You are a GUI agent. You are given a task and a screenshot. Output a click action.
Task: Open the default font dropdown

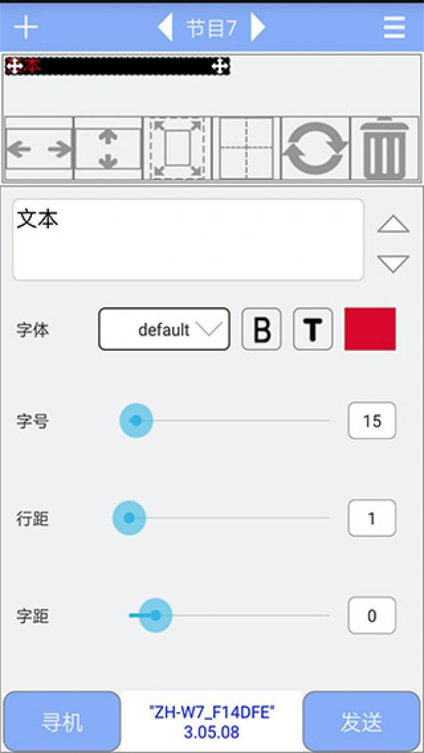point(164,329)
